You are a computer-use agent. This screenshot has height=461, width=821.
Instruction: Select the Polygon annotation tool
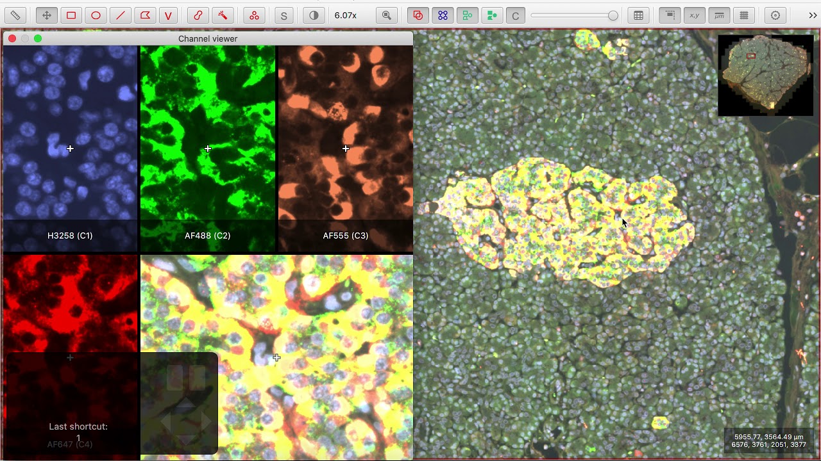tap(145, 15)
